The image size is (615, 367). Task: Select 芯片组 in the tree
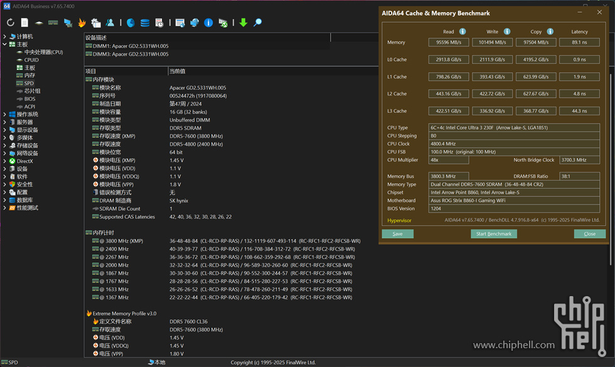[32, 91]
